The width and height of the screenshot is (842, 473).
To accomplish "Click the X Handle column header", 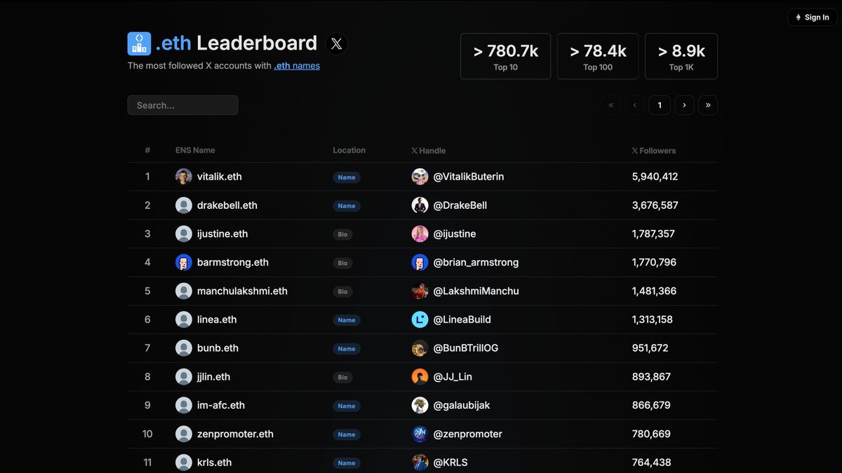I will pyautogui.click(x=429, y=151).
